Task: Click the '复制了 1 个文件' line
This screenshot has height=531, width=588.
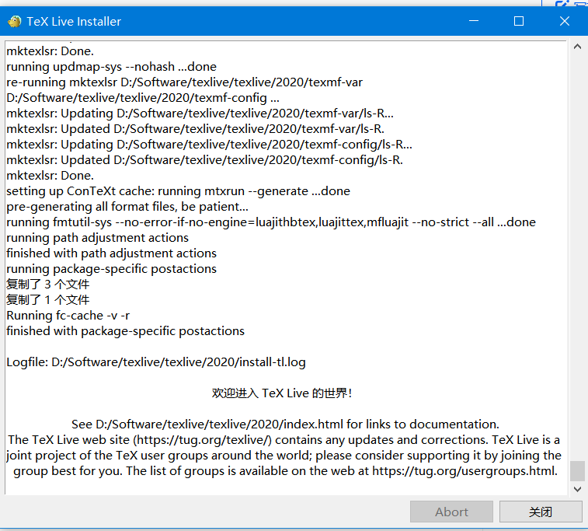Action: coord(48,300)
